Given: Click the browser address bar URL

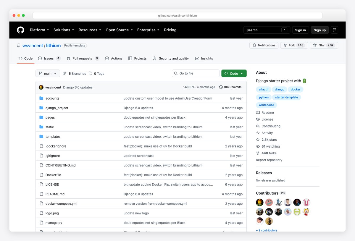Looking at the screenshot, I should (x=177, y=15).
